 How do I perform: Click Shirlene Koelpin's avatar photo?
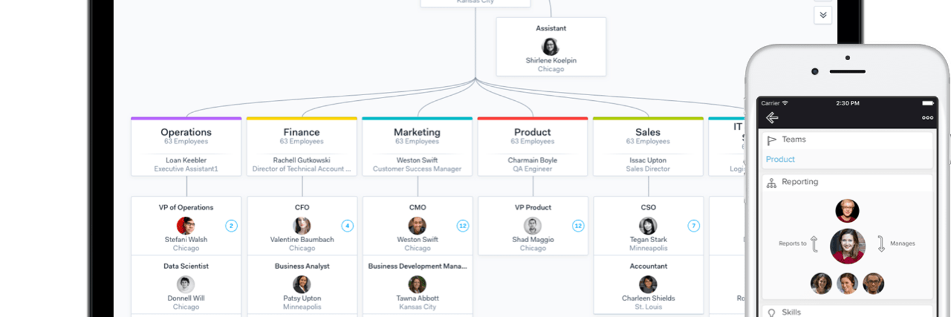click(550, 46)
